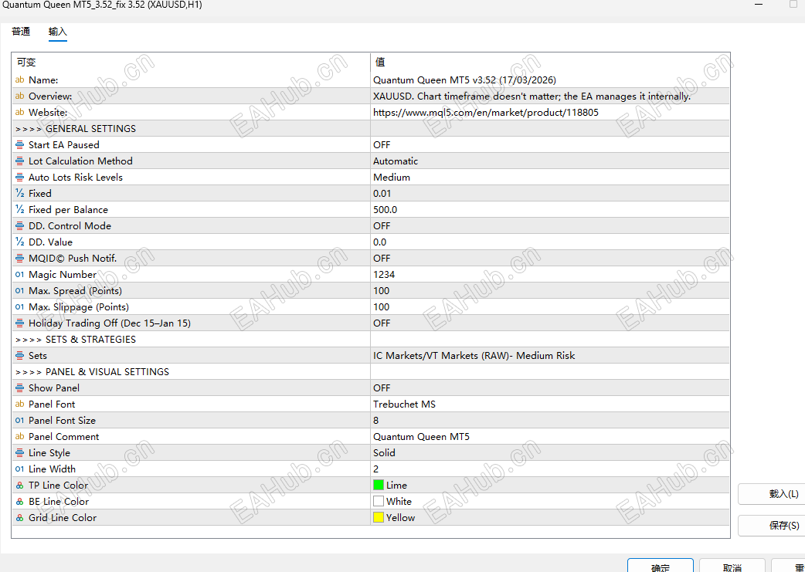Click the 取消 button
Image resolution: width=805 pixels, height=572 pixels.
pyautogui.click(x=732, y=566)
